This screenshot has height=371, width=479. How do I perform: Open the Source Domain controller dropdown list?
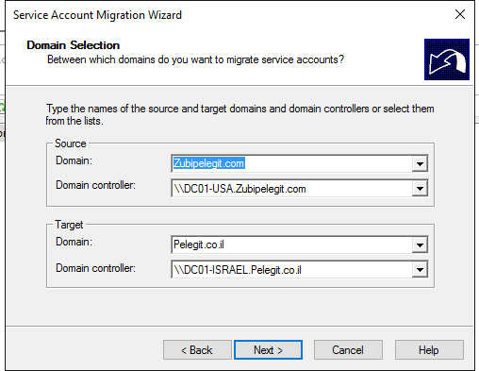tap(420, 189)
